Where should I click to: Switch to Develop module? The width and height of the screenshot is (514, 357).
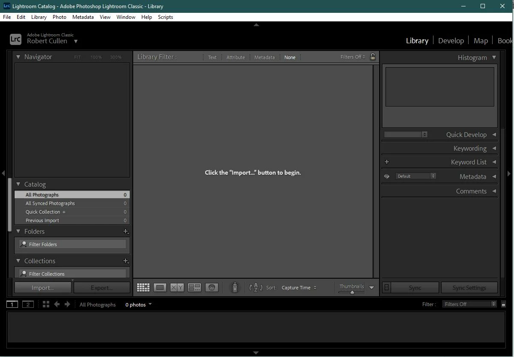pos(451,41)
